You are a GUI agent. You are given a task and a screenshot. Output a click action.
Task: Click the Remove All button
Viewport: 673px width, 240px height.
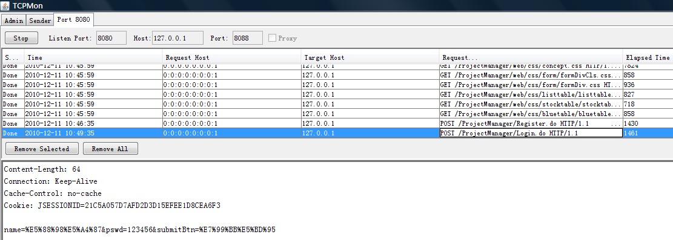110,149
